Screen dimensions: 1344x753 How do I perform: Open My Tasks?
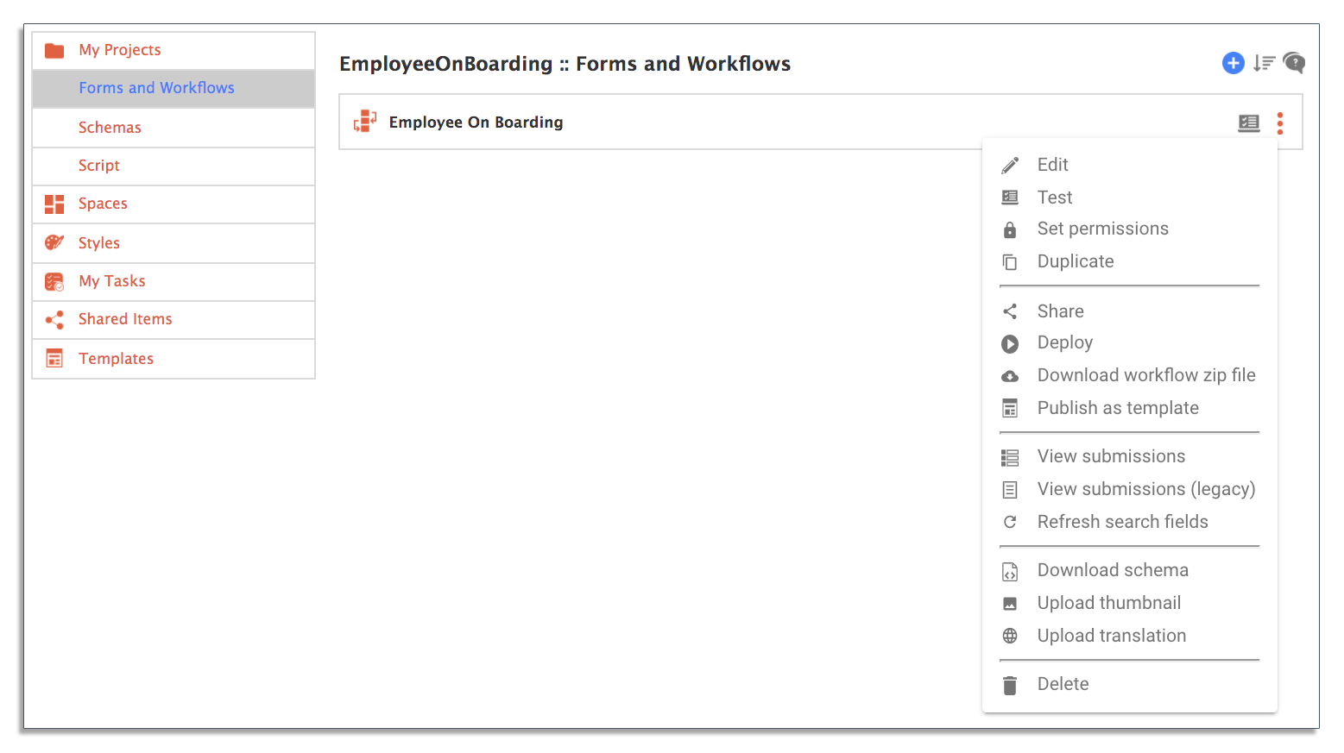[174, 281]
